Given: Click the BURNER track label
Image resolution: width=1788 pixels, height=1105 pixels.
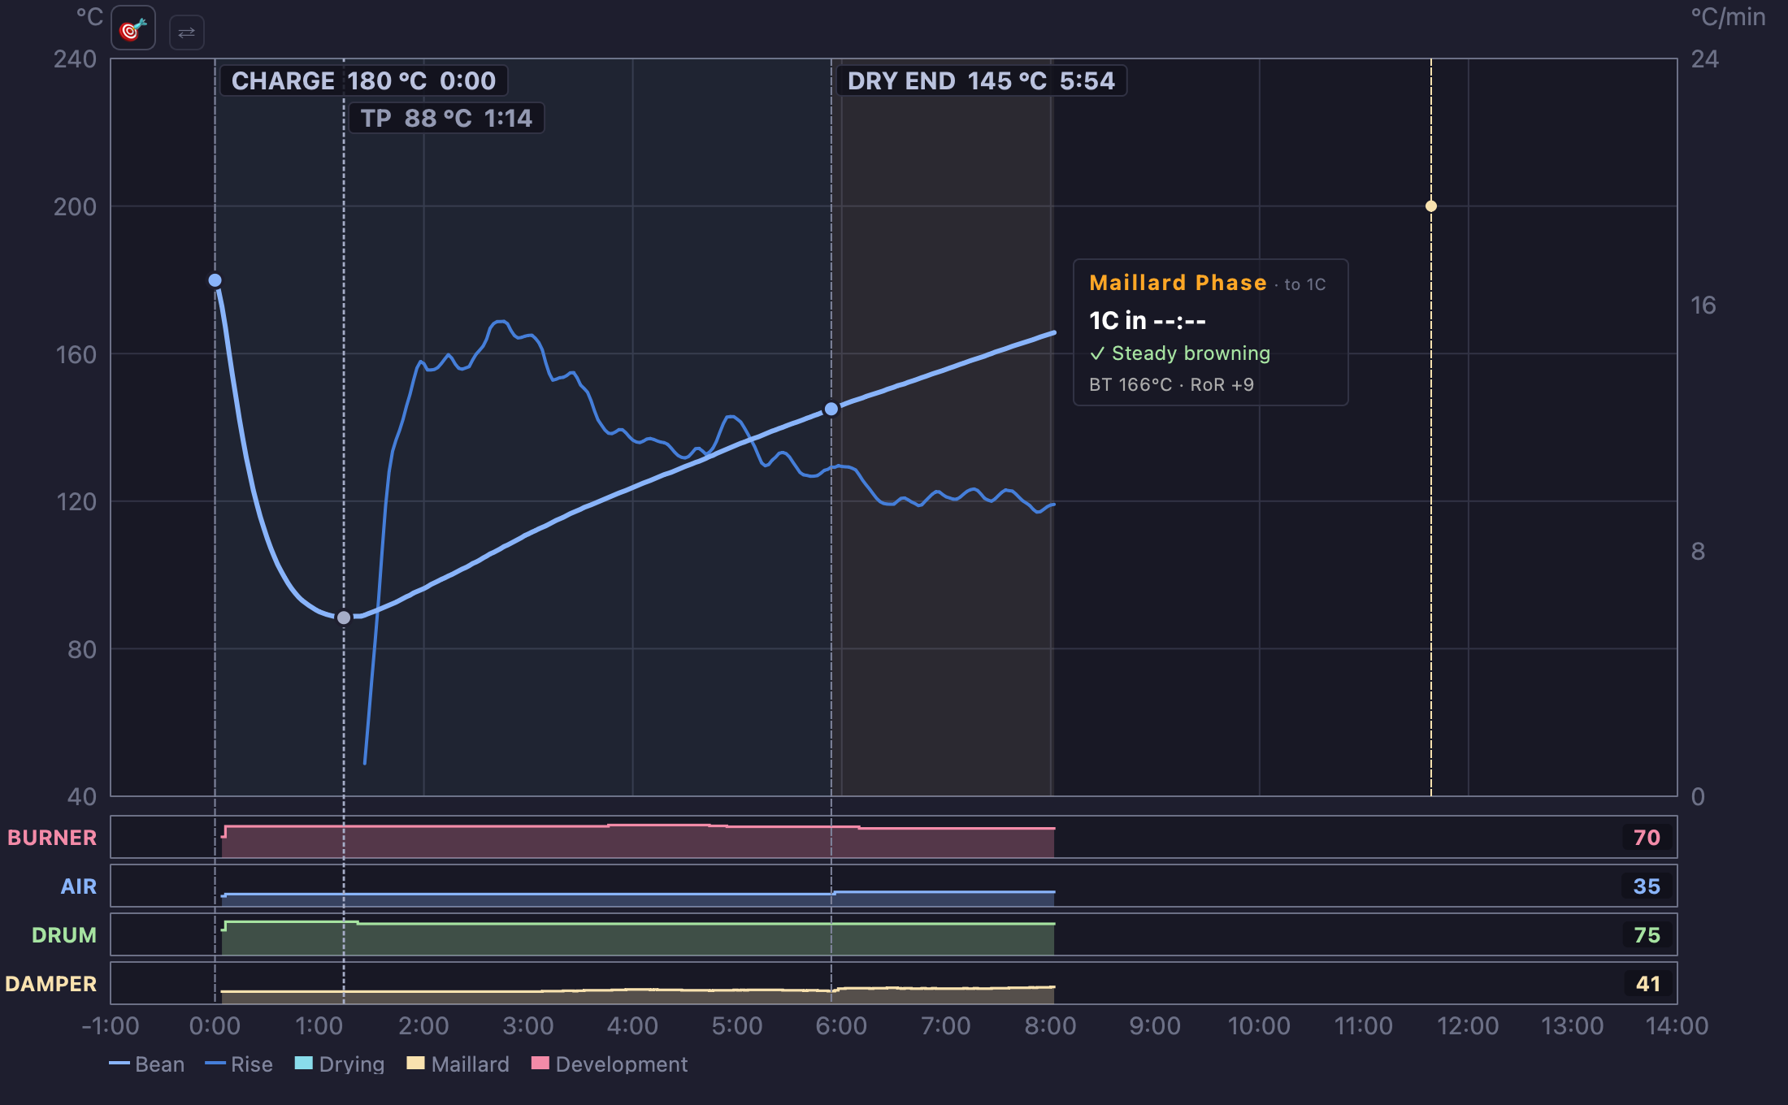Looking at the screenshot, I should 52,838.
